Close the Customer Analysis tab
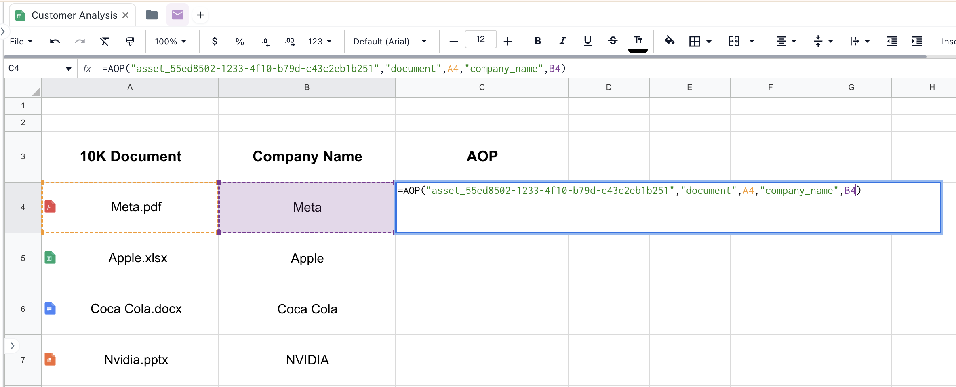This screenshot has width=956, height=387. click(125, 15)
